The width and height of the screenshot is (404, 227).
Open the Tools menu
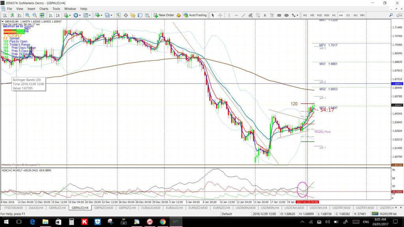(x=56, y=9)
